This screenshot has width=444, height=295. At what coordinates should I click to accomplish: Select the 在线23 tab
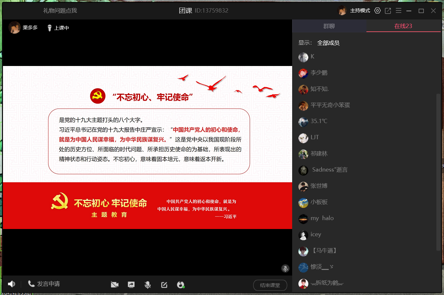pos(403,26)
